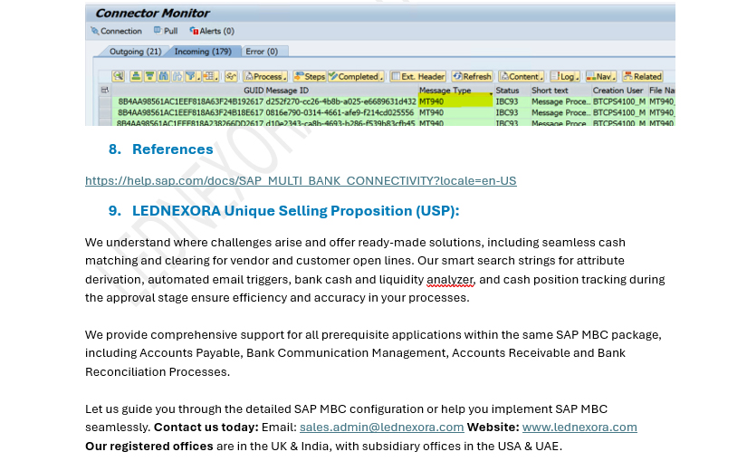
Task: Open the Steps button
Action: [x=309, y=77]
